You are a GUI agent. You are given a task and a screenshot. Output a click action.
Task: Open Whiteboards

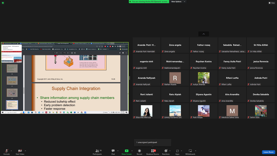coord(190,152)
